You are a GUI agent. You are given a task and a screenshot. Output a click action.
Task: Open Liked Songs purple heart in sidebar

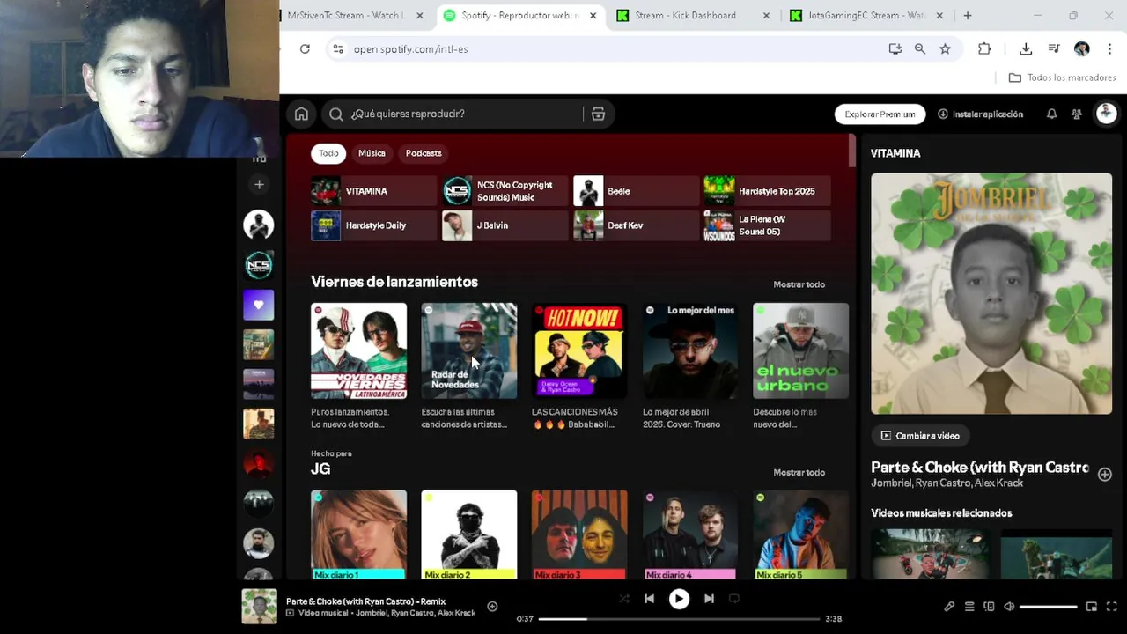click(259, 305)
